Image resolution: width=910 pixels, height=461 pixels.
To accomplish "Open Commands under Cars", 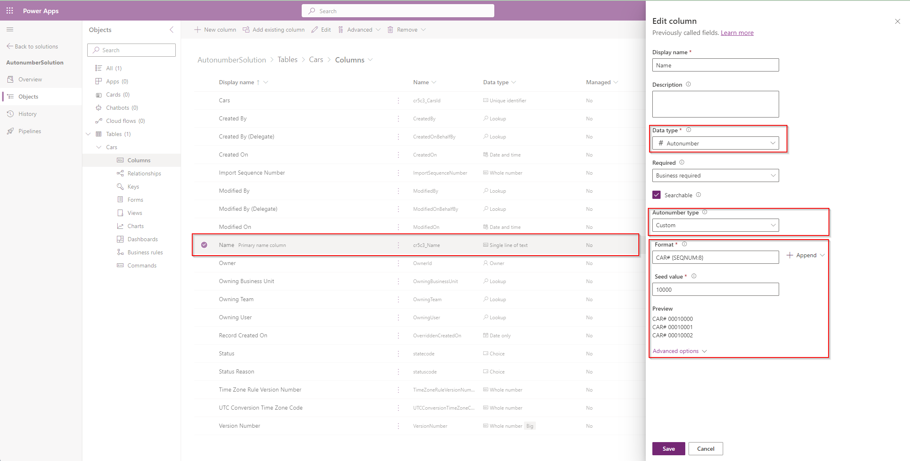I will 142,265.
